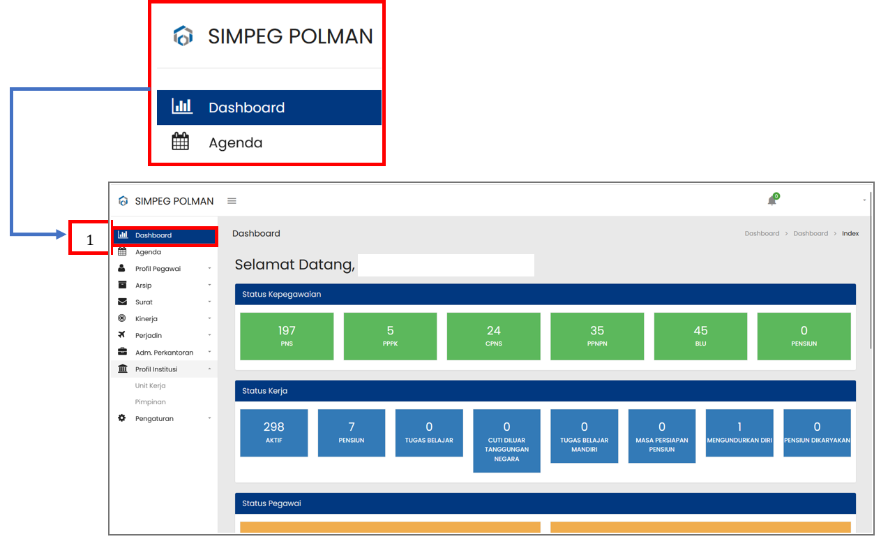Select Pimpinan in the sidebar
Screen dimensions: 881x539
click(x=150, y=402)
